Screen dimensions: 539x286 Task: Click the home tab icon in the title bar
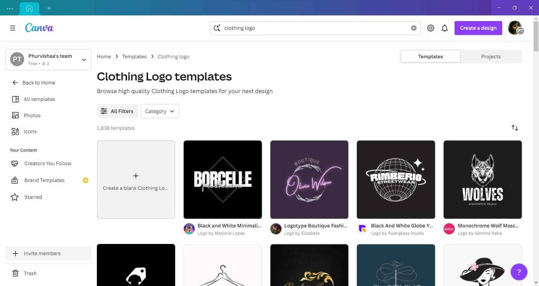point(29,8)
